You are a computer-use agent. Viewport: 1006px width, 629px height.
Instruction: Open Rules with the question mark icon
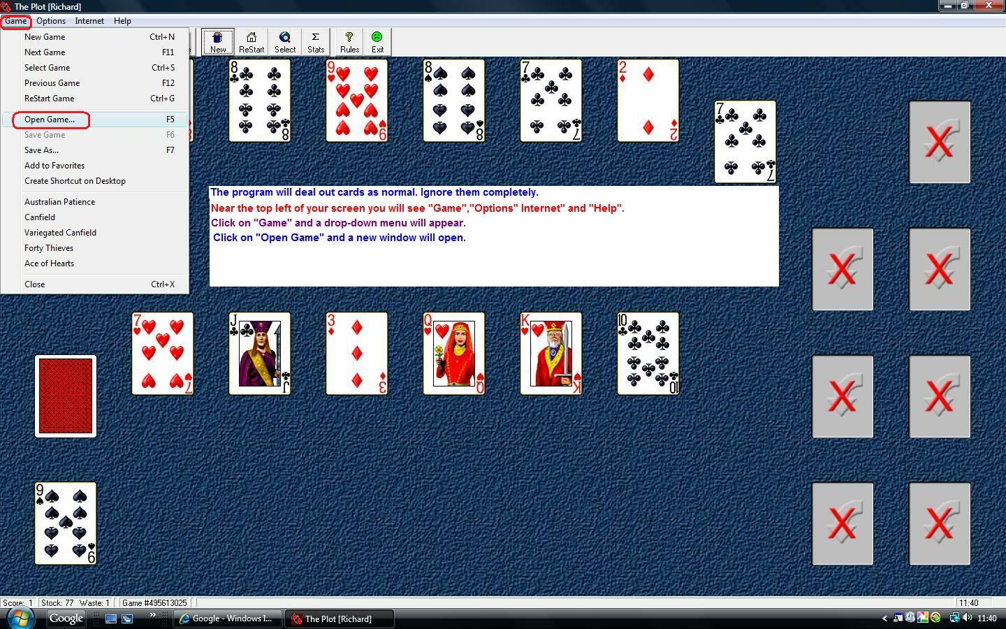tap(349, 42)
